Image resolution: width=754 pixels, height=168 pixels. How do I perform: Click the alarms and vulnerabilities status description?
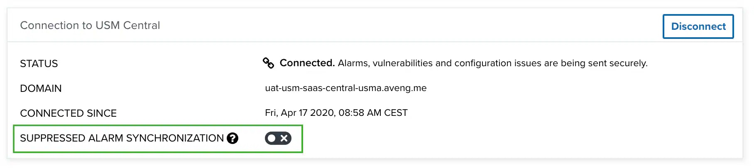493,63
